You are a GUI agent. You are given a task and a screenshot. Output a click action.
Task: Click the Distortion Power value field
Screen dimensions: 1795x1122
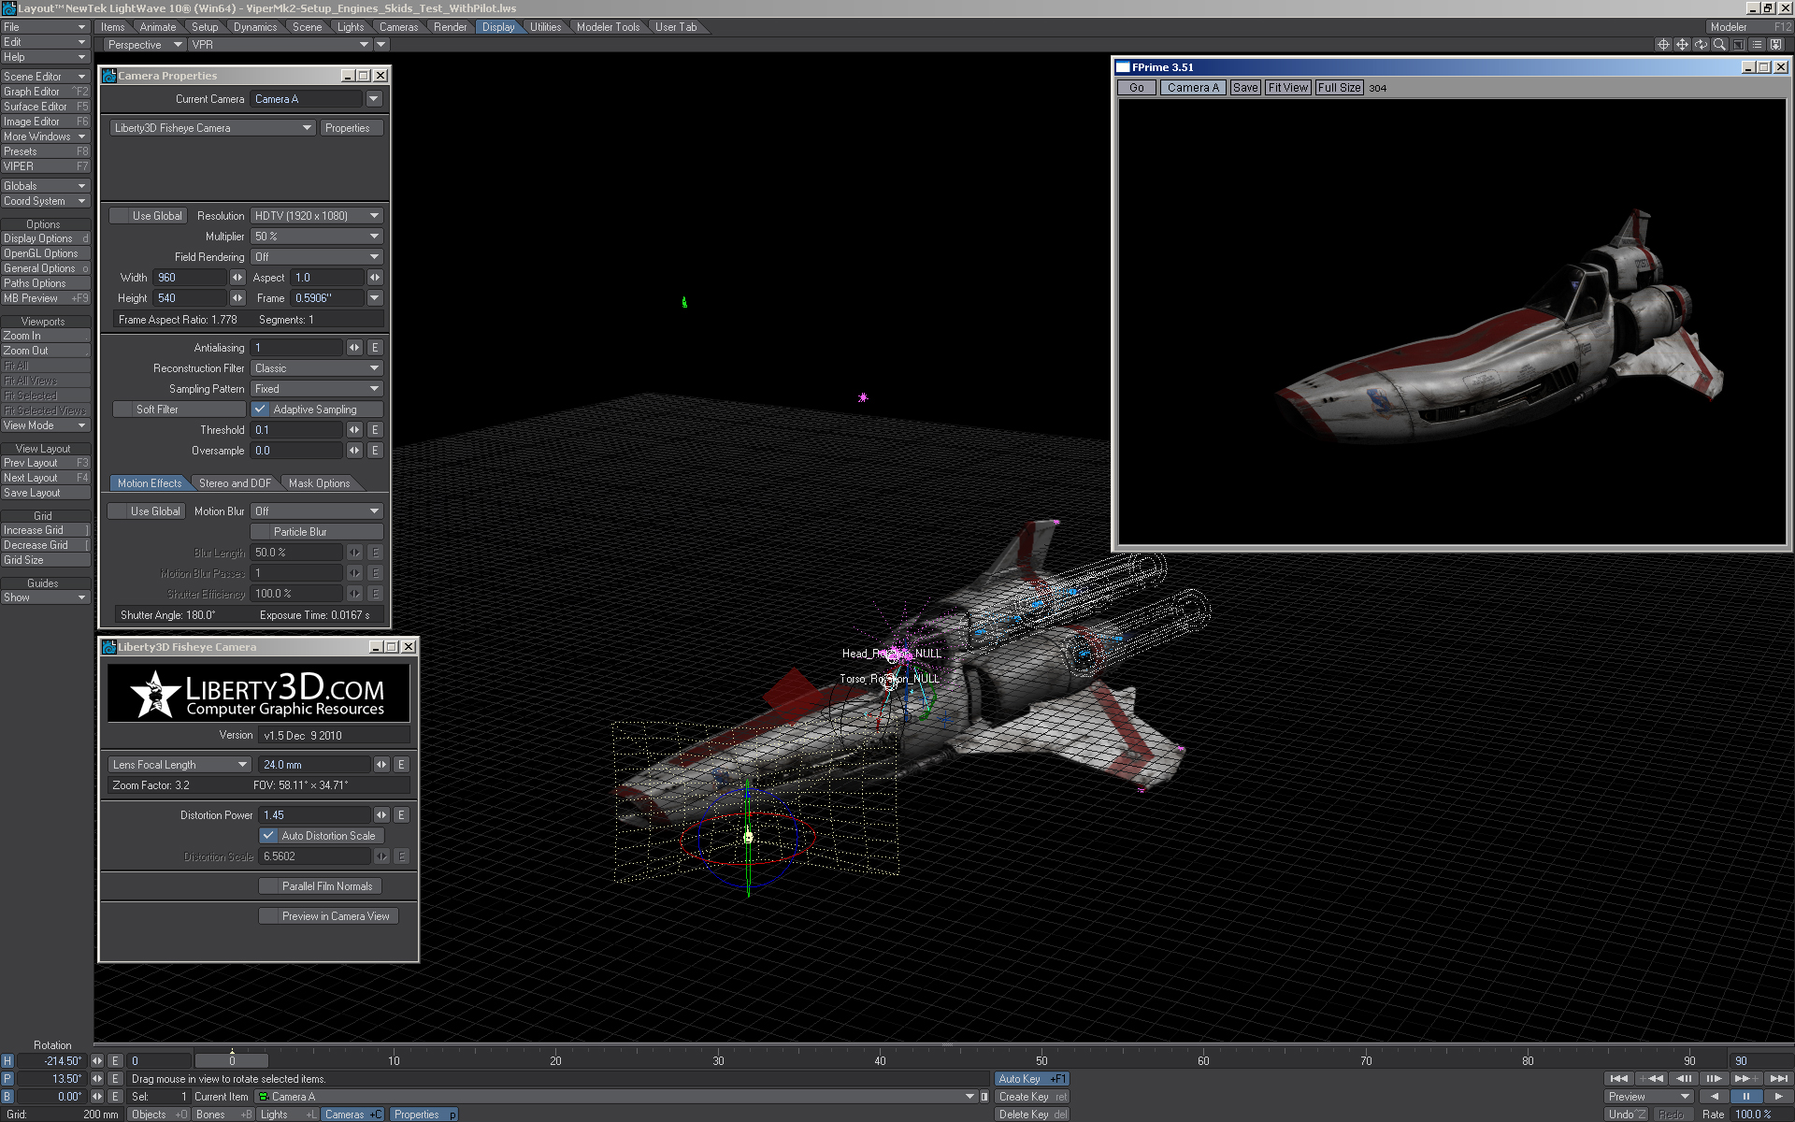pyautogui.click(x=315, y=815)
